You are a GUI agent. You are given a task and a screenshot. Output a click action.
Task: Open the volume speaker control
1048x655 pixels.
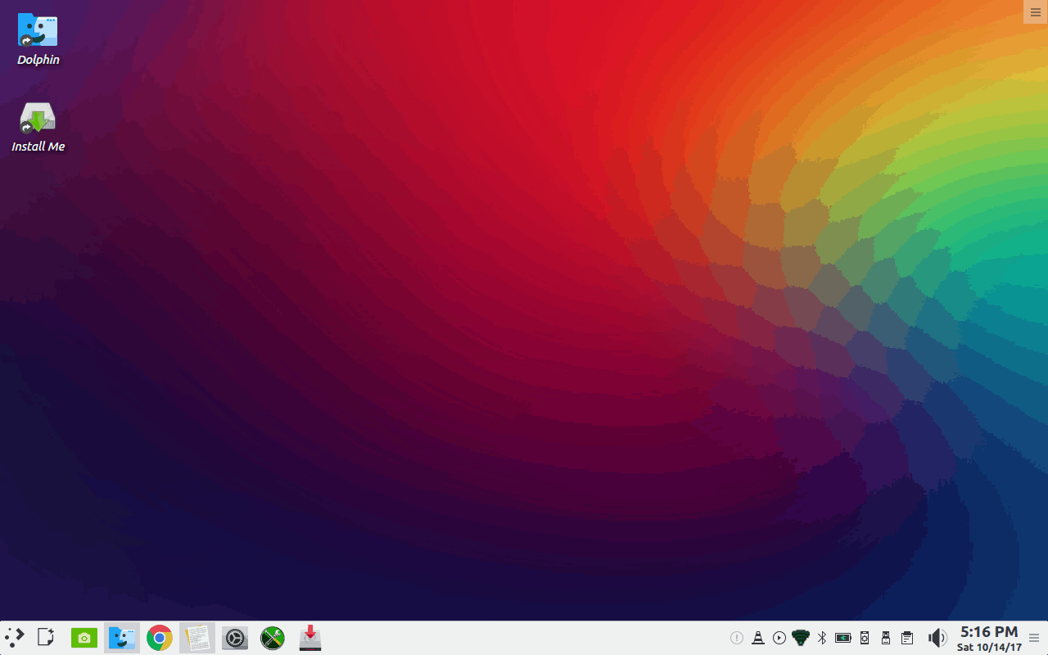coord(937,638)
